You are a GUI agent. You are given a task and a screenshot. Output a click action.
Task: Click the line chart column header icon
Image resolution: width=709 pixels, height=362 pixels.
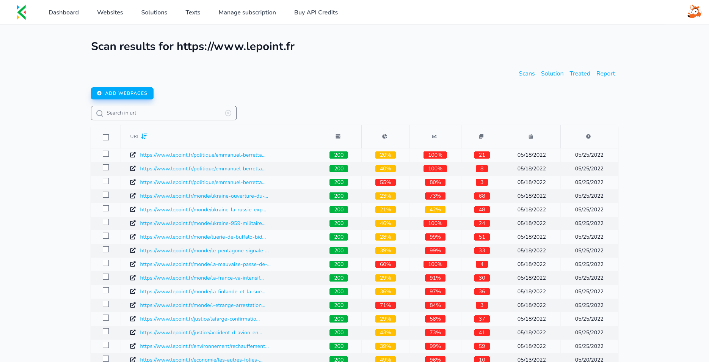[434, 136]
